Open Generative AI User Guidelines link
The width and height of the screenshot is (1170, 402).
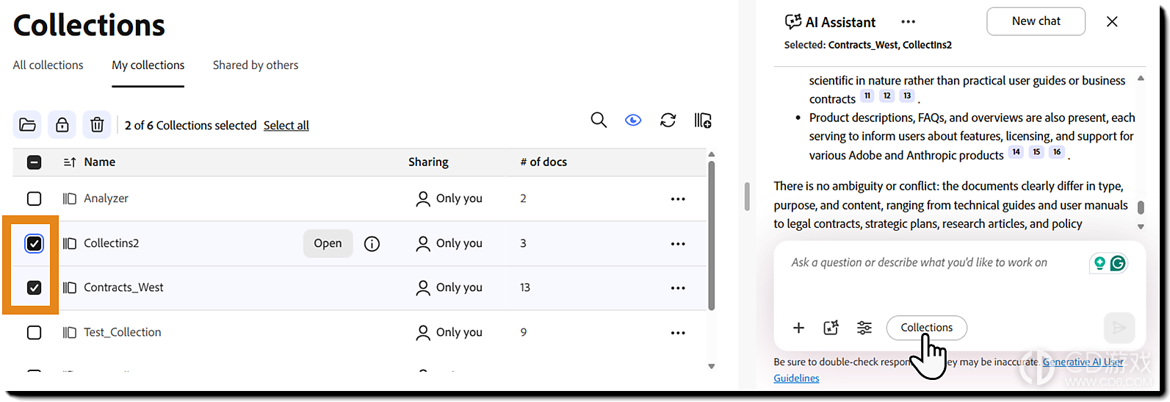point(1083,362)
